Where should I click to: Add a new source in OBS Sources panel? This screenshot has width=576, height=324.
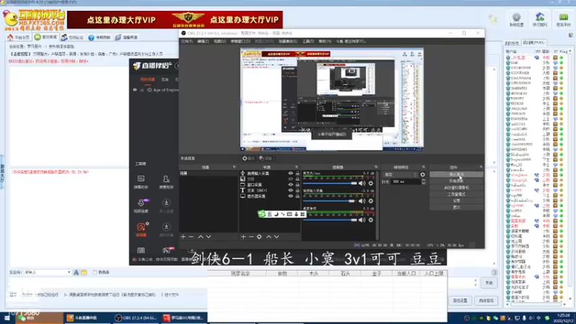pyautogui.click(x=243, y=237)
